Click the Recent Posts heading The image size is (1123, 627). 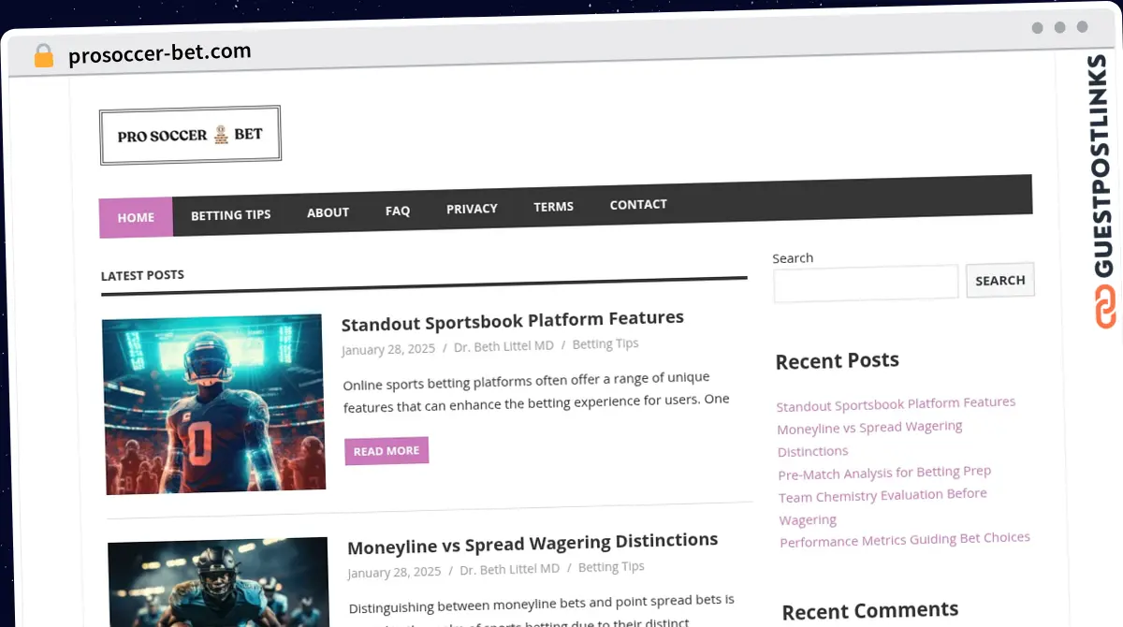(838, 360)
